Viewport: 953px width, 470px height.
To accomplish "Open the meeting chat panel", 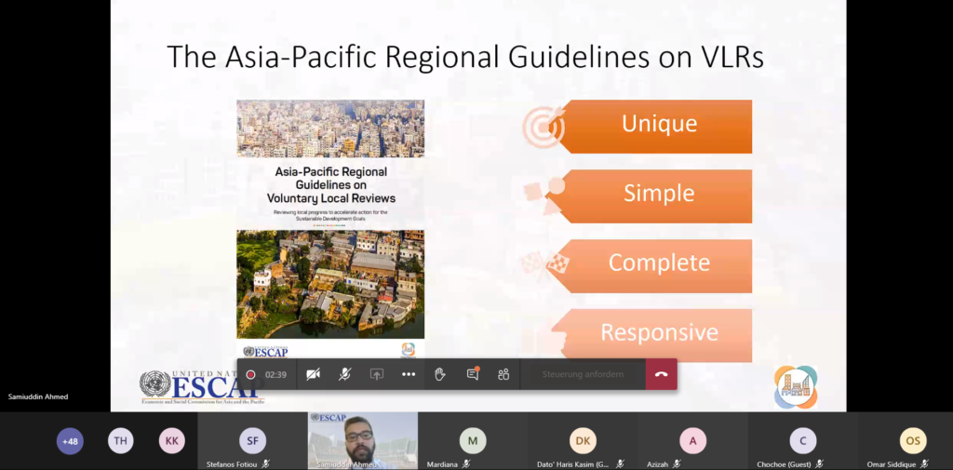I will click(x=472, y=374).
